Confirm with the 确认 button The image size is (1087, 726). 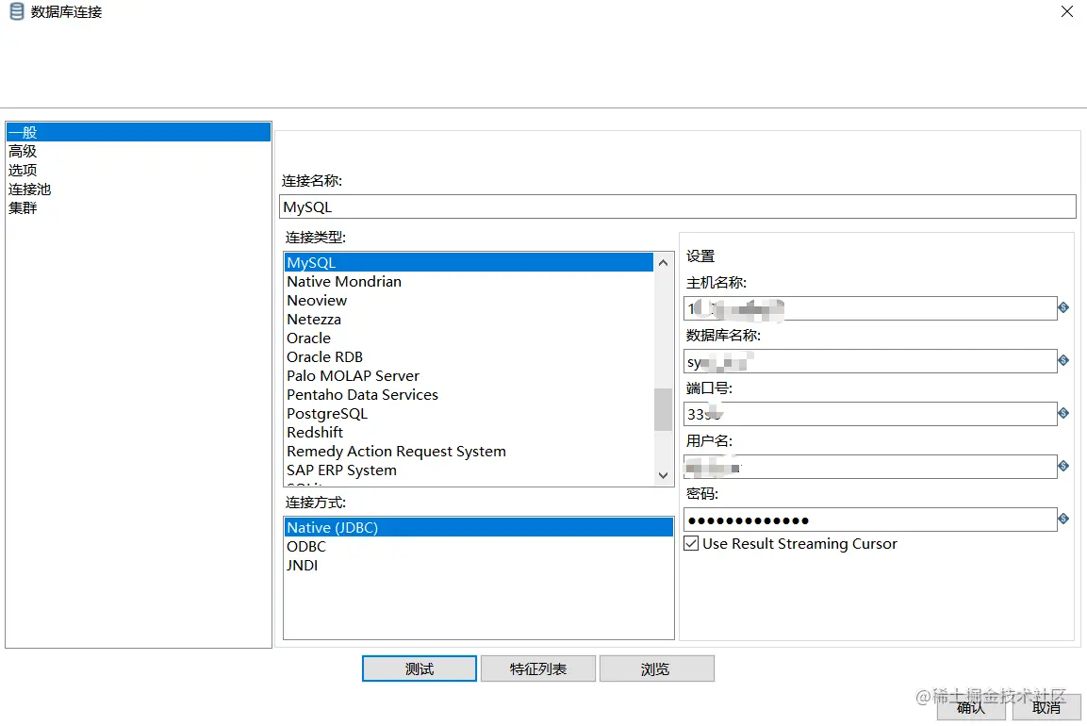click(x=973, y=706)
